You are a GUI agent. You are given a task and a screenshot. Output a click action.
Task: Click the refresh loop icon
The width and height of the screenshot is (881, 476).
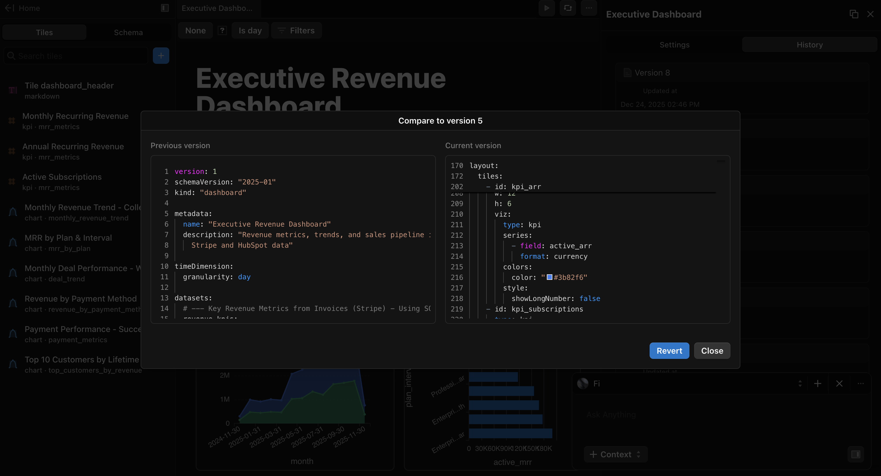click(x=568, y=8)
